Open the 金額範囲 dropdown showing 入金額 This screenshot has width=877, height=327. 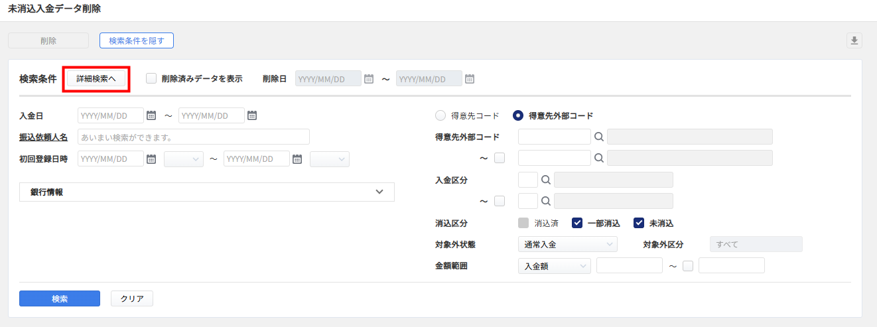554,266
